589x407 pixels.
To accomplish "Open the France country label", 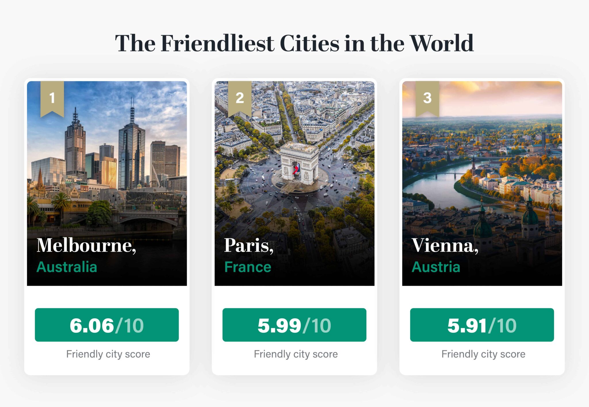I will (248, 267).
